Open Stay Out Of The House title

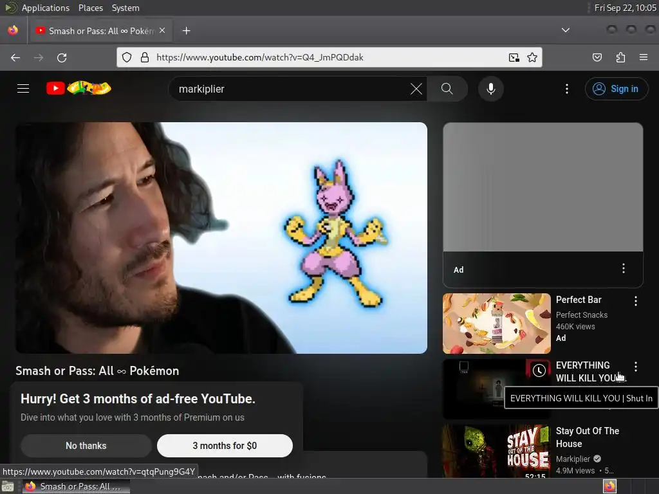click(587, 437)
